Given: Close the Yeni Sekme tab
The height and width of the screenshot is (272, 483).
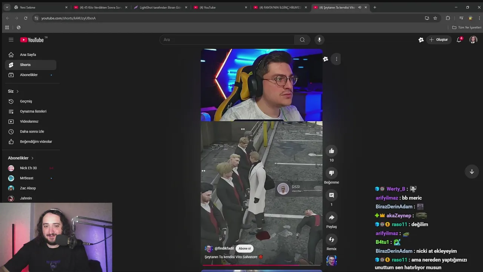Looking at the screenshot, I should (x=66, y=8).
